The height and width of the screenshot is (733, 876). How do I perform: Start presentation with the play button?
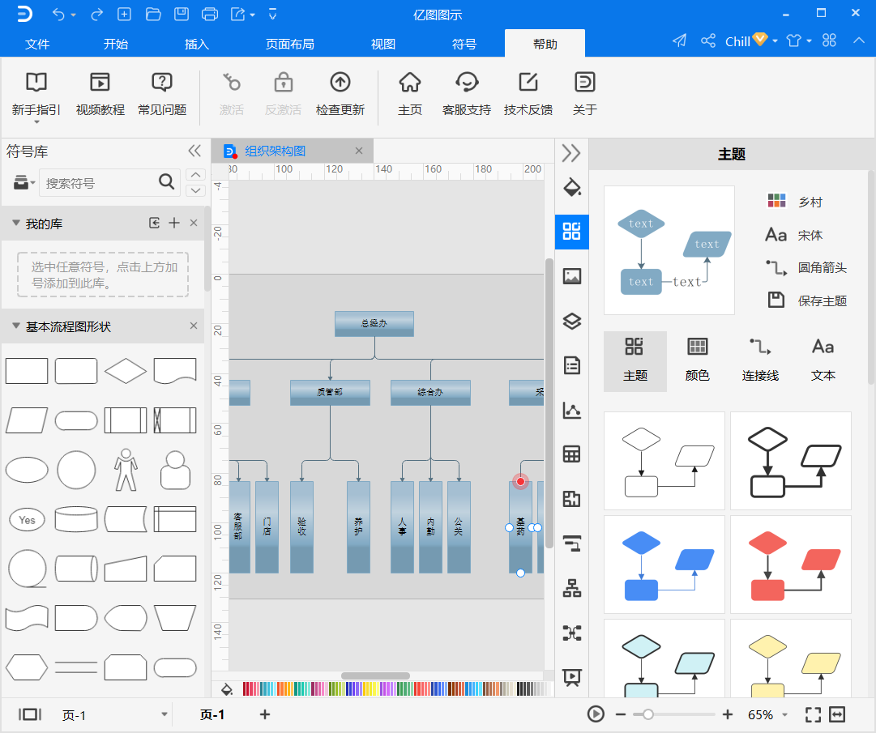[x=596, y=714]
